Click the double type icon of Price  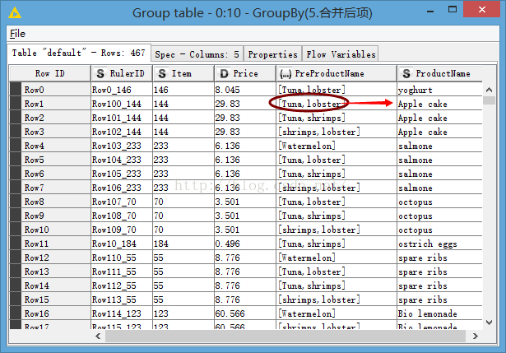pyautogui.click(x=224, y=73)
